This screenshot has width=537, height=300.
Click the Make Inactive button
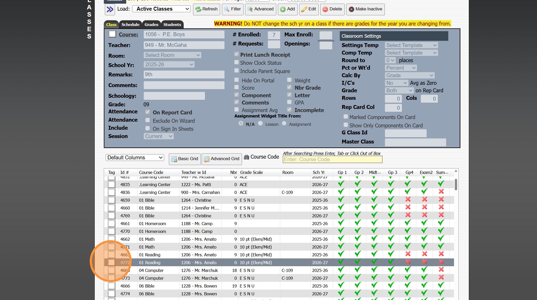click(365, 9)
